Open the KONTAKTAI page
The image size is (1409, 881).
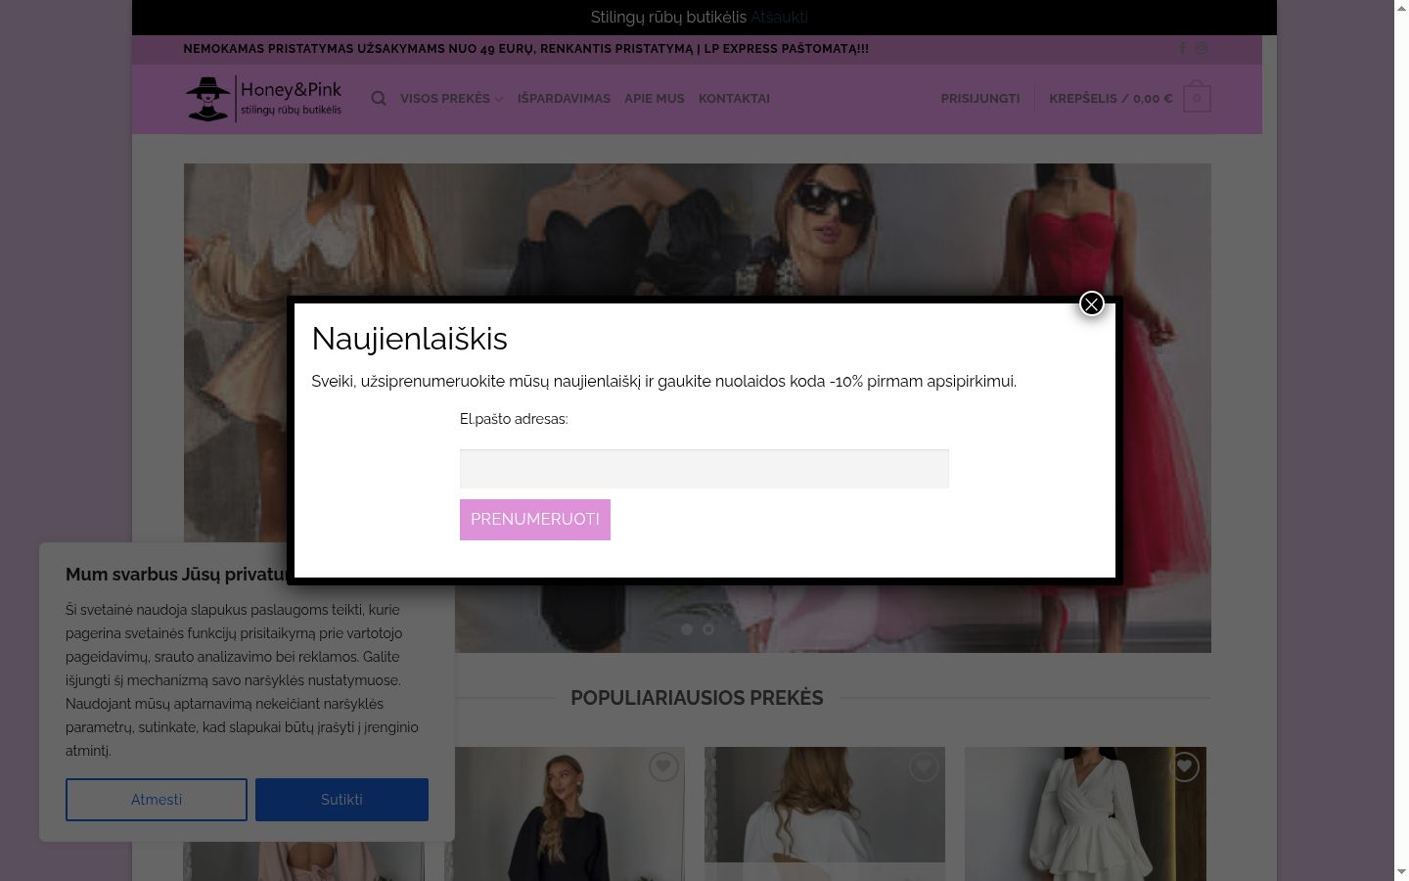coord(734,99)
